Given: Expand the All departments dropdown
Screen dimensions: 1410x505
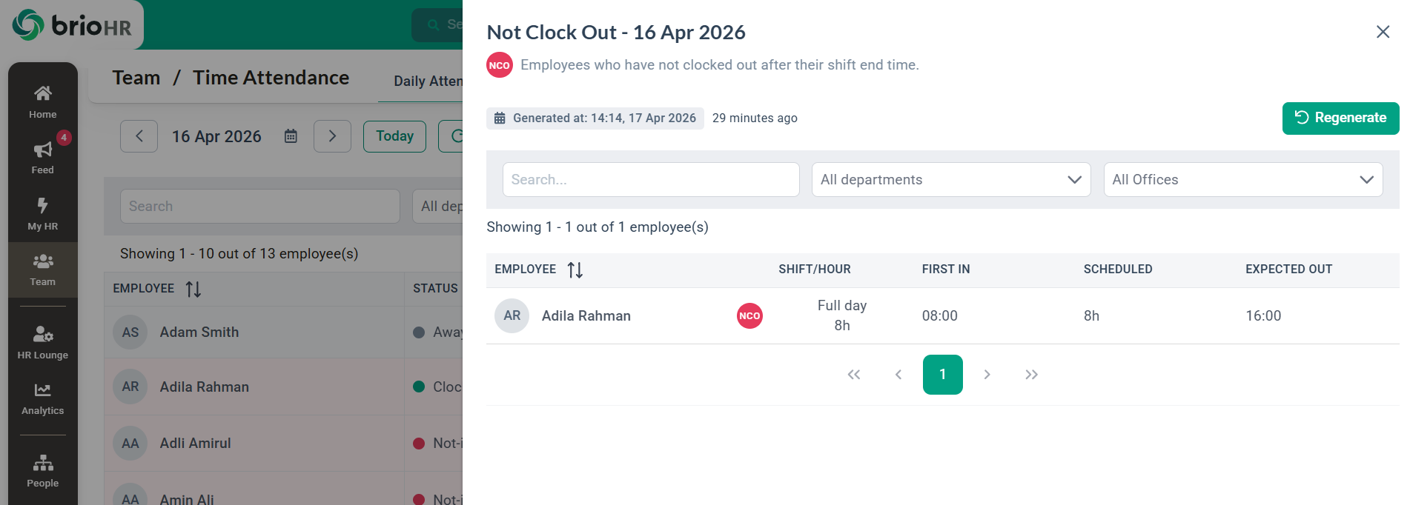Looking at the screenshot, I should pyautogui.click(x=950, y=180).
